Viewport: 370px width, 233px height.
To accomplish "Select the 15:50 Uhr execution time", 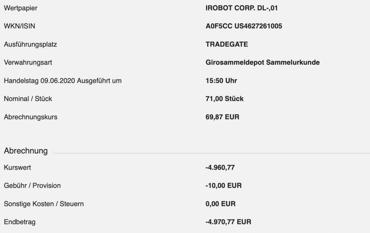I will pyautogui.click(x=221, y=80).
